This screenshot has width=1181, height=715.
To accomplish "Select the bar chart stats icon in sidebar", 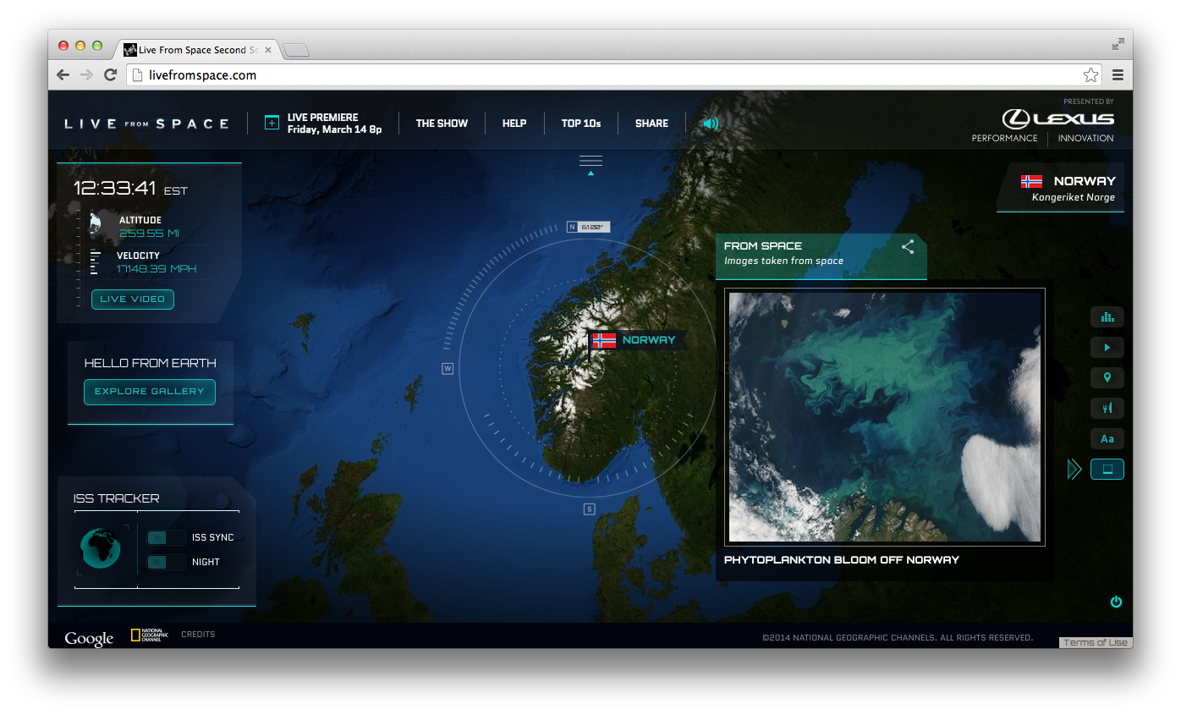I will coord(1107,317).
